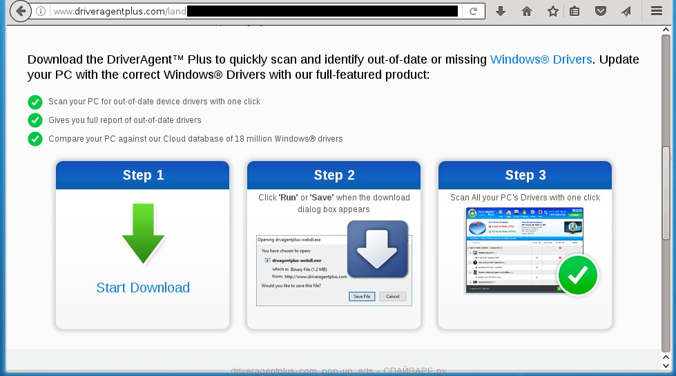Open the Windows® Drivers link
Screen dimensions: 676x376
click(541, 59)
